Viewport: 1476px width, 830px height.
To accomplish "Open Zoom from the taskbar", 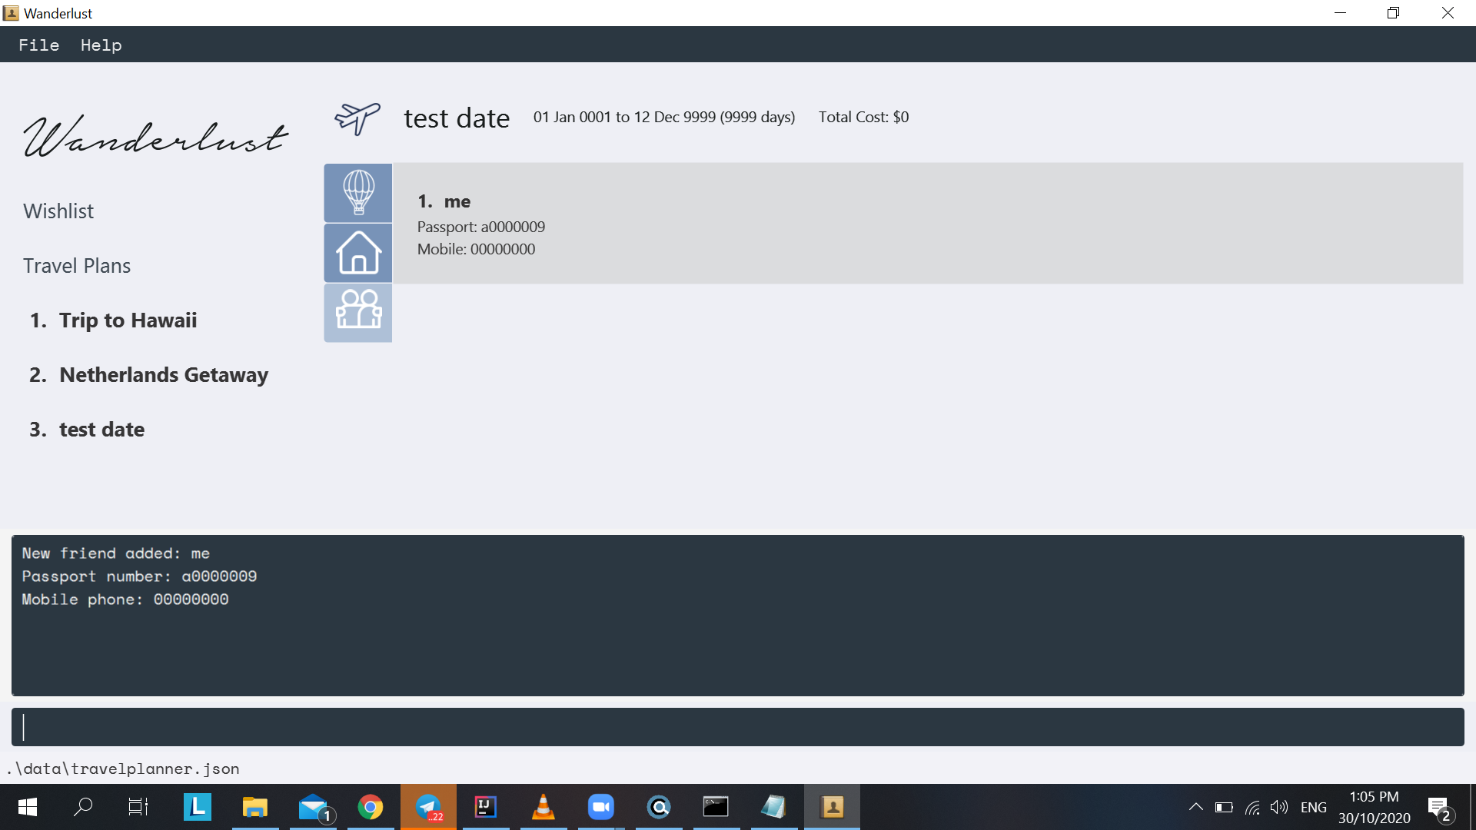I will [601, 807].
